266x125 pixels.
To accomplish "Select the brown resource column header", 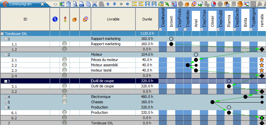I will click(x=171, y=20).
